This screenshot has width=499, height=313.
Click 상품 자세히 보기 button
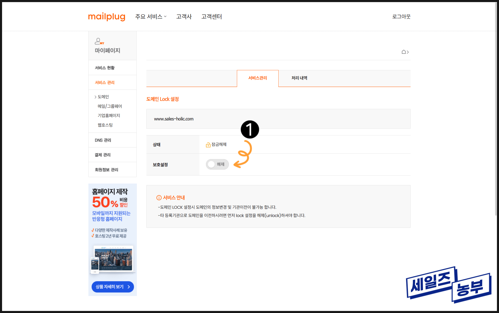pos(113,286)
